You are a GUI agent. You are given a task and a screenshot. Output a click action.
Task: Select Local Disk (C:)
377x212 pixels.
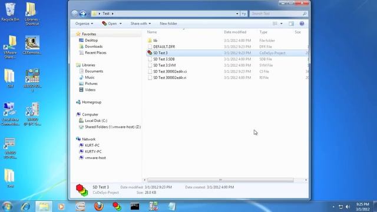coord(96,121)
